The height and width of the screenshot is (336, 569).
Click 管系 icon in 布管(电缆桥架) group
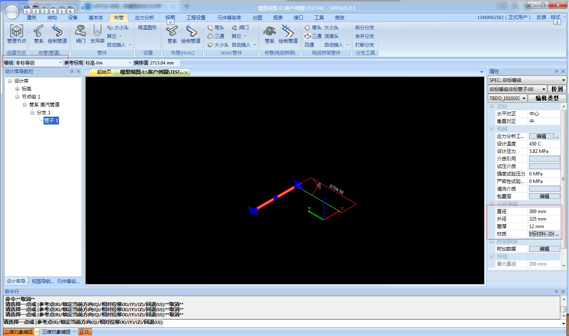tap(269, 31)
